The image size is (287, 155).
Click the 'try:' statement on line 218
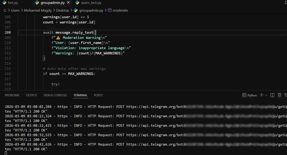(55, 84)
